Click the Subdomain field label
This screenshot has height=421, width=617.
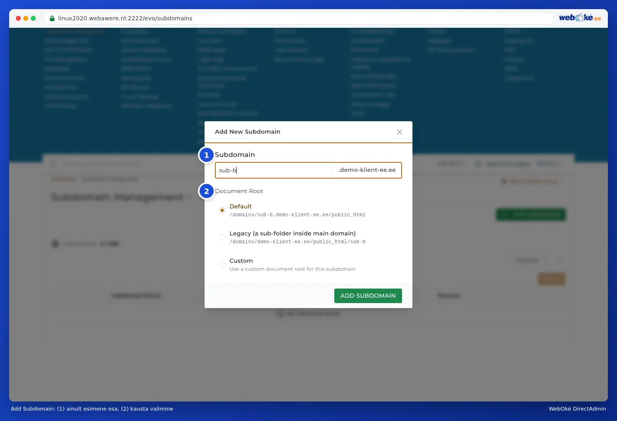(x=235, y=154)
